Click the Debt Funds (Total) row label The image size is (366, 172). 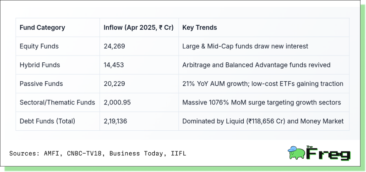pos(47,121)
